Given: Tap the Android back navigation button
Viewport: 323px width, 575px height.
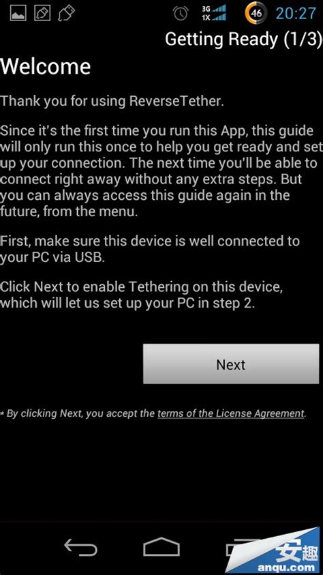Looking at the screenshot, I should (81, 548).
